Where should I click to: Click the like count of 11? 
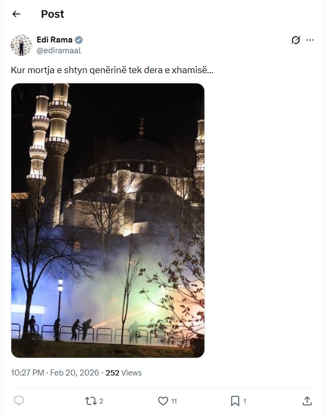click(174, 401)
